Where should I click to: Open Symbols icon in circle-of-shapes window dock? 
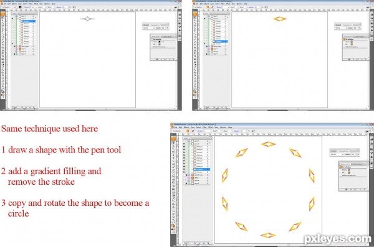pos(372,157)
